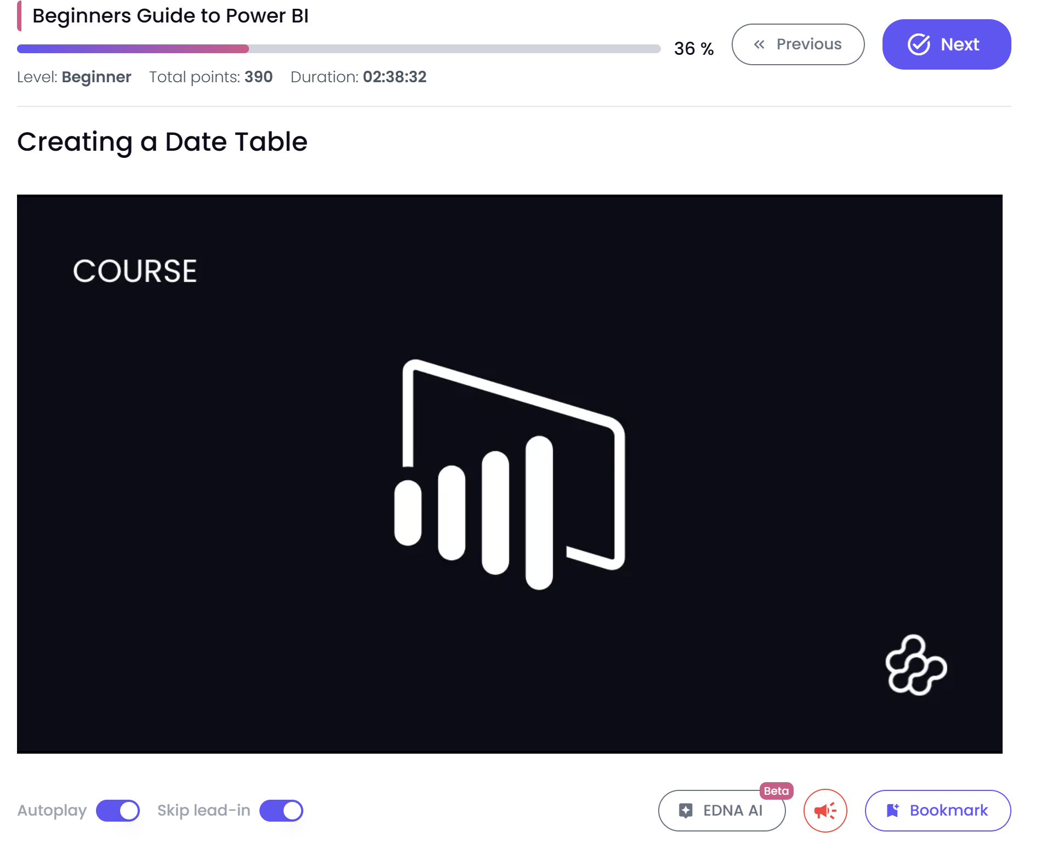Open the Beginners Guide to Power BI title
The height and width of the screenshot is (843, 1041).
[171, 16]
